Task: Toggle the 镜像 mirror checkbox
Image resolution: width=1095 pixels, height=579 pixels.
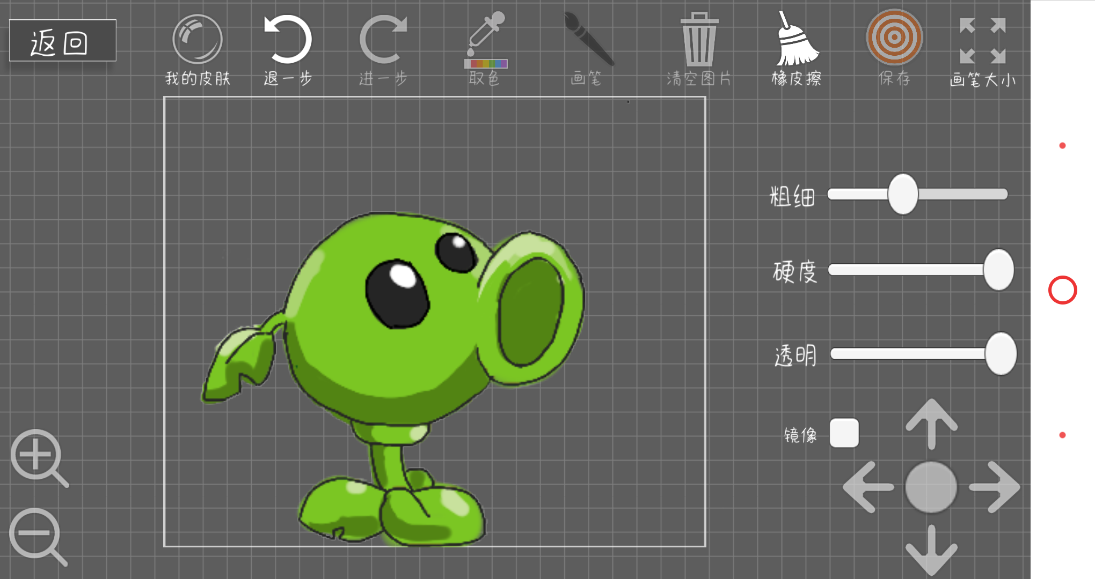Action: [x=844, y=433]
